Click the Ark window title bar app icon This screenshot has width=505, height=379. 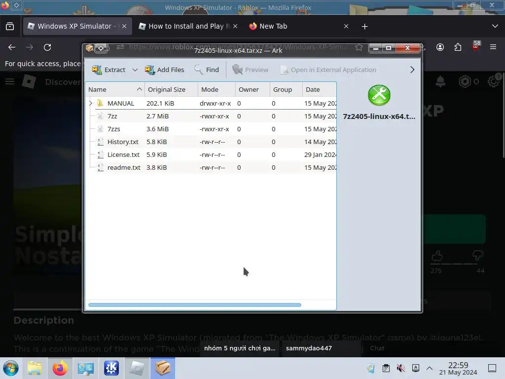(x=89, y=48)
